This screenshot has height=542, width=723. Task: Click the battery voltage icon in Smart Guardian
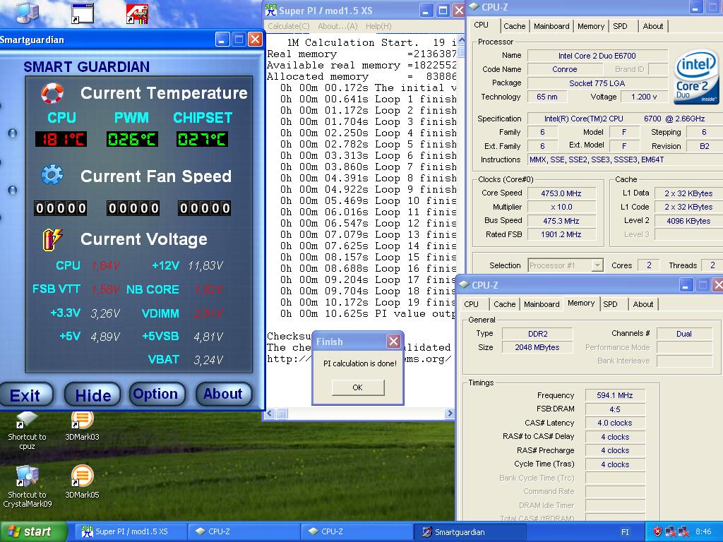pyautogui.click(x=52, y=239)
